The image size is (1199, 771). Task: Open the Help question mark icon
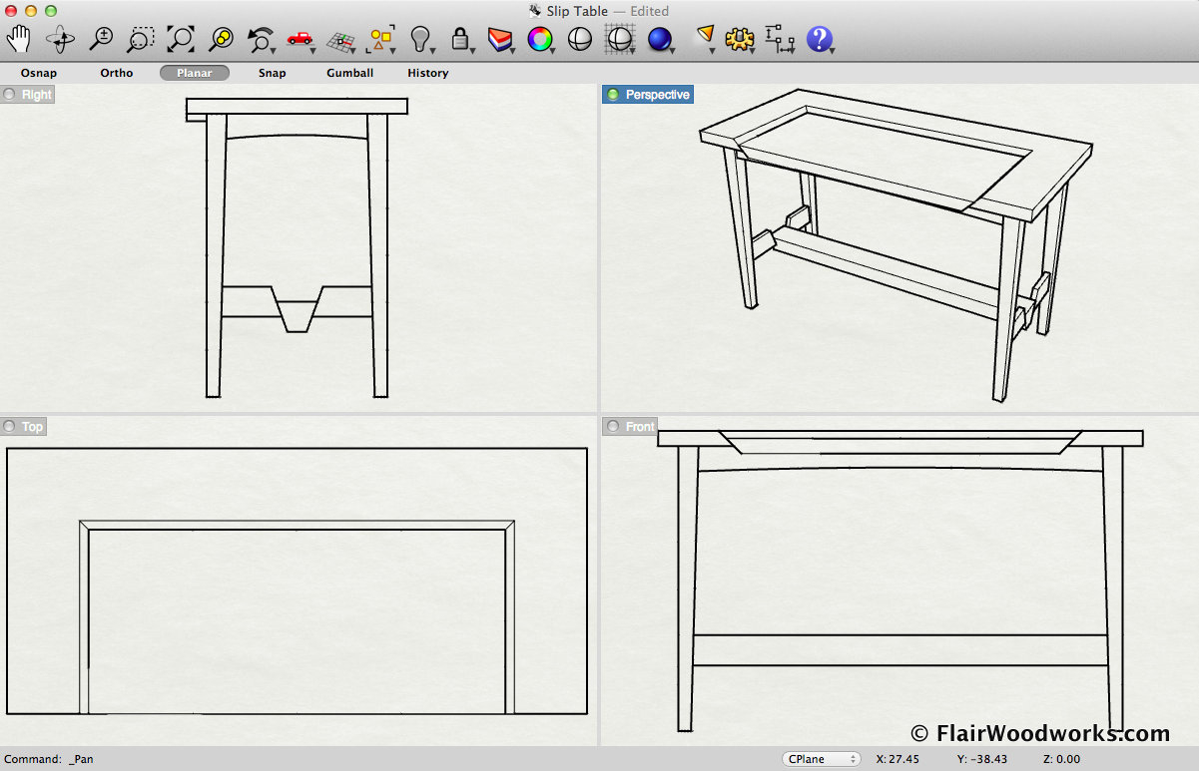tap(819, 39)
